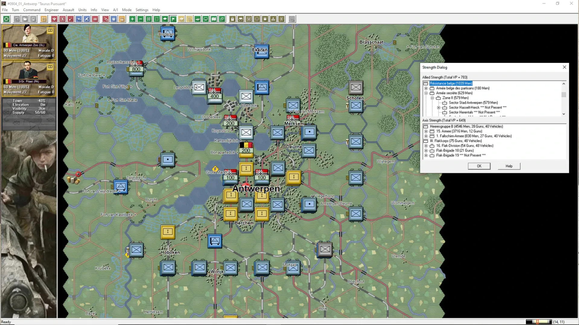This screenshot has width=579, height=325.
Task: Zoom in using the green plus icon
Action: [132, 19]
